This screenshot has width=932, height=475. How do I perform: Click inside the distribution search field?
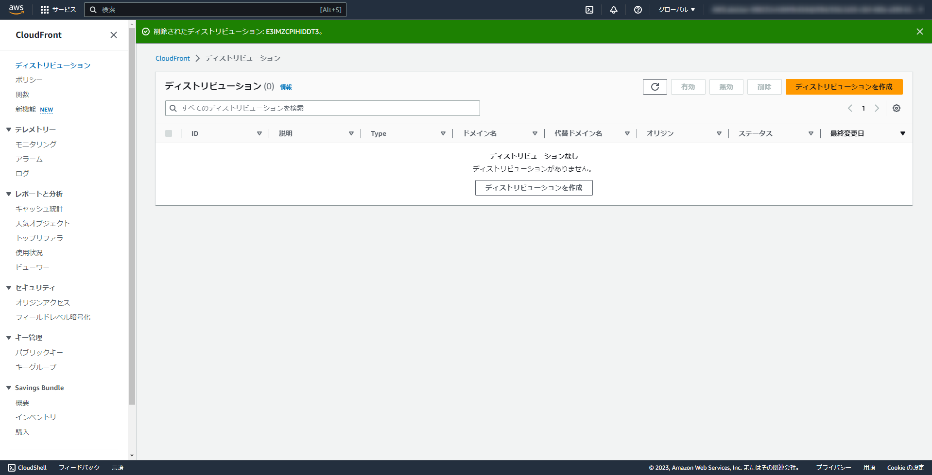click(322, 108)
